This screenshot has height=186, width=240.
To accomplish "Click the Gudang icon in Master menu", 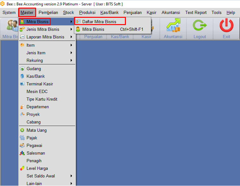I will pos(22,69).
